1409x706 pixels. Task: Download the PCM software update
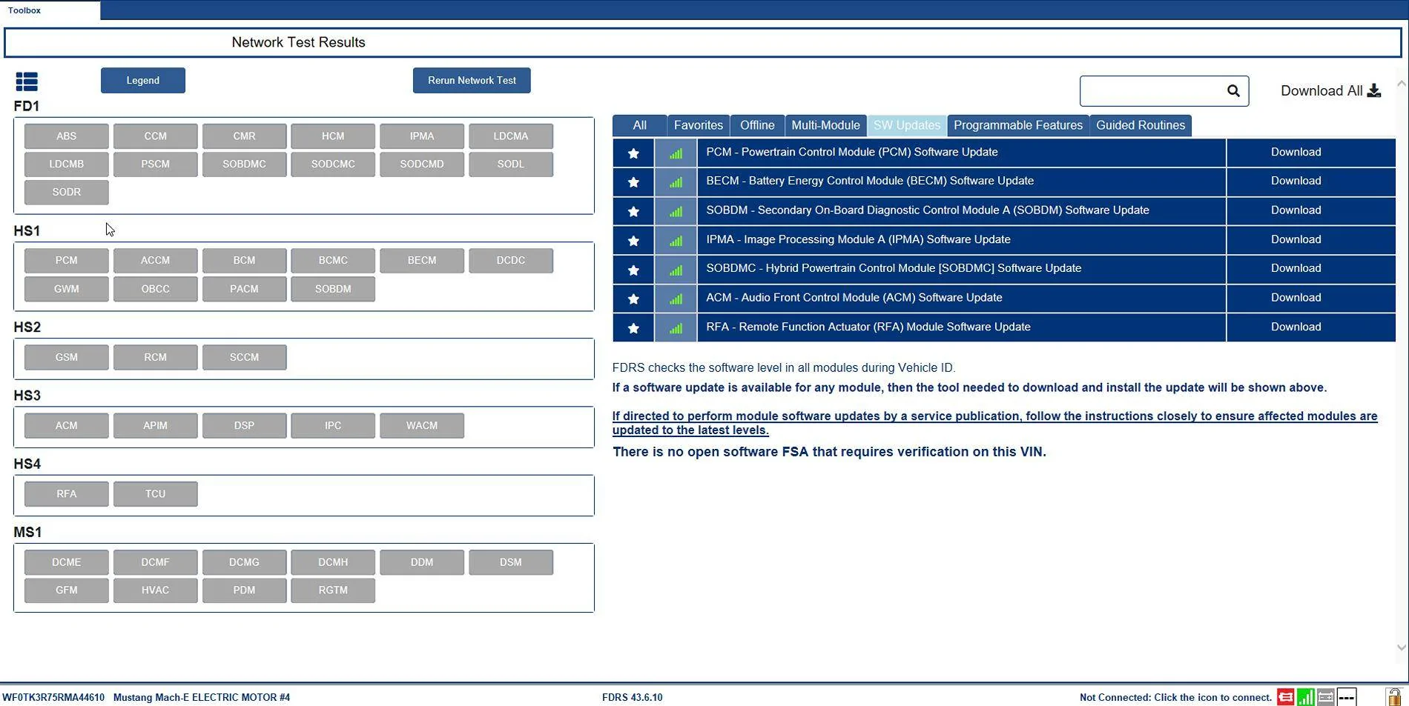pyautogui.click(x=1296, y=152)
